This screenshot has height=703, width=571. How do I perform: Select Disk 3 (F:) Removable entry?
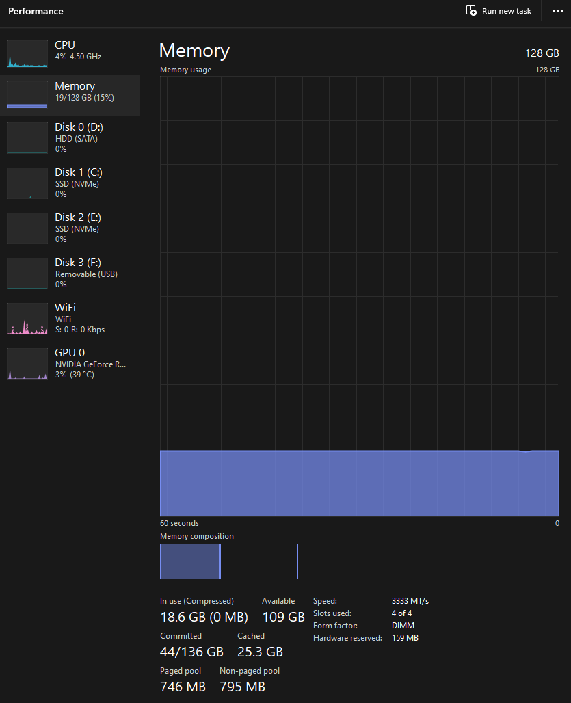click(70, 273)
